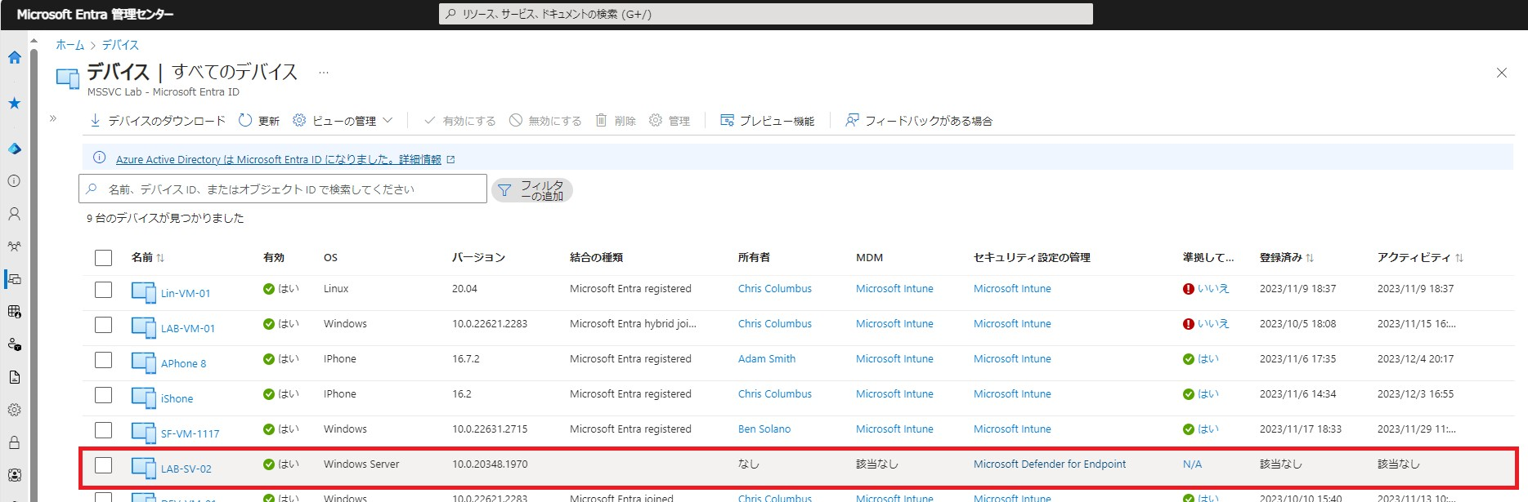Open the lock icon in sidebar

click(x=14, y=442)
